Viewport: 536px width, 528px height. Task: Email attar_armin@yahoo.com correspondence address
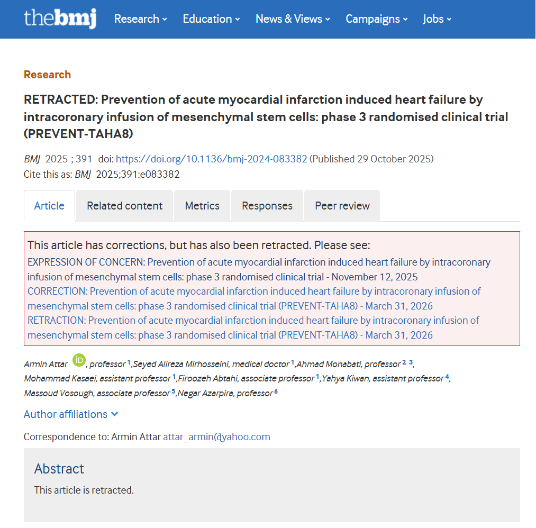tap(216, 437)
